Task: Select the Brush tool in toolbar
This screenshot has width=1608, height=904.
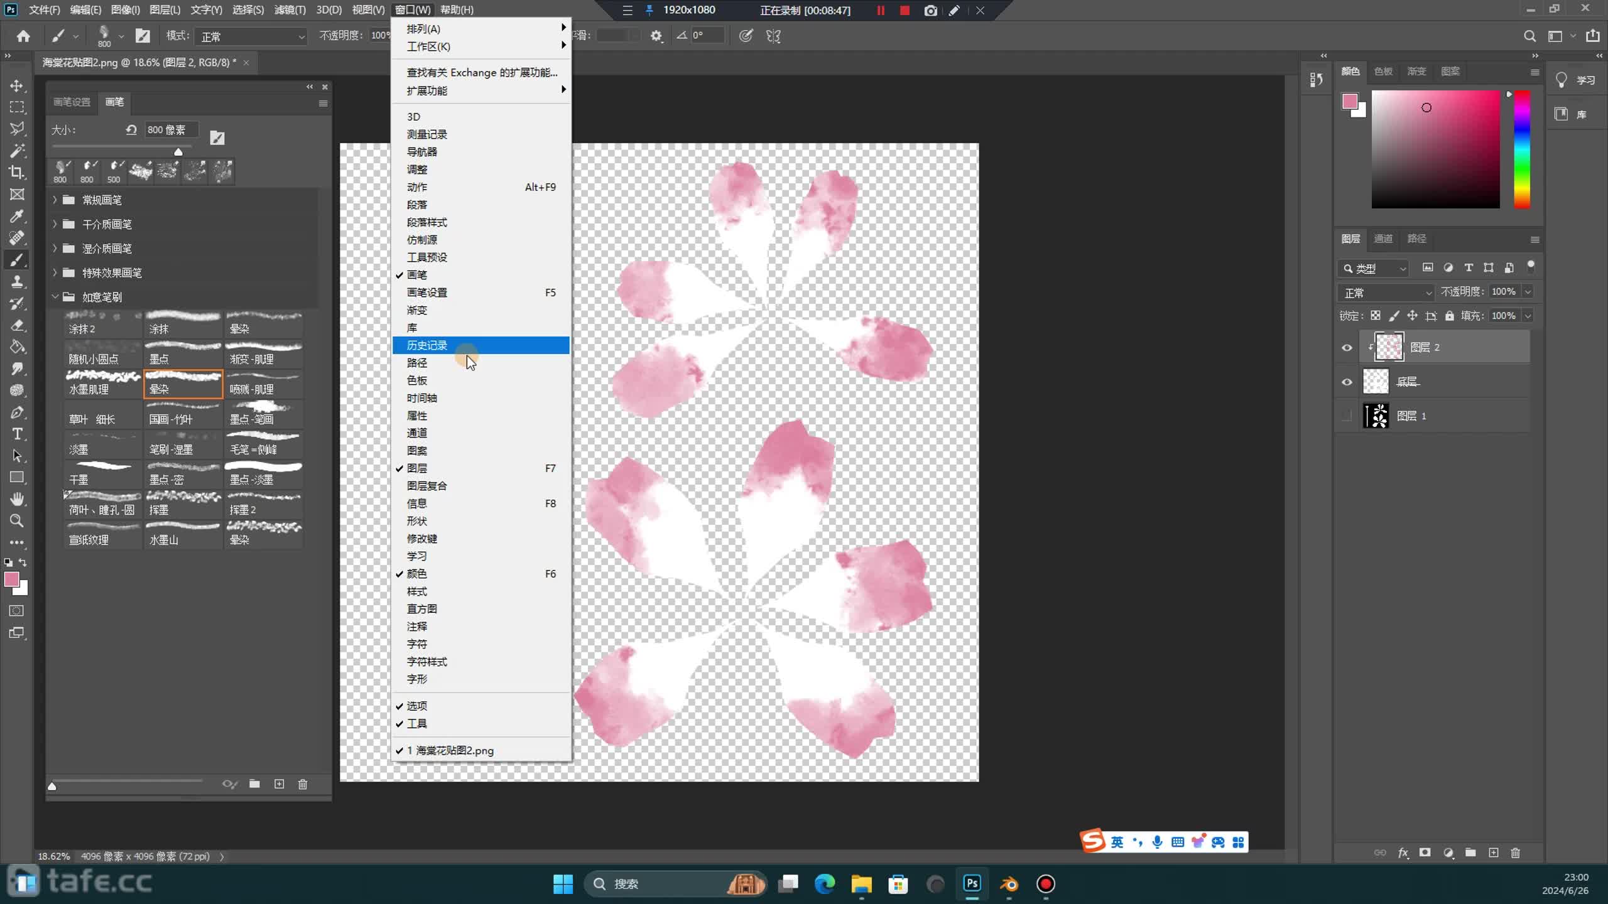Action: click(x=17, y=260)
